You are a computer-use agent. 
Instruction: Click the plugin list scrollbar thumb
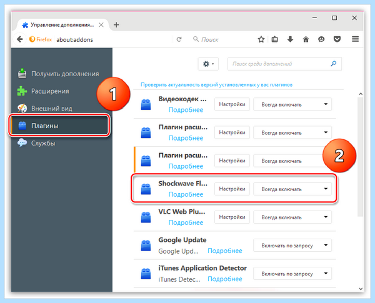pyautogui.click(x=361, y=157)
